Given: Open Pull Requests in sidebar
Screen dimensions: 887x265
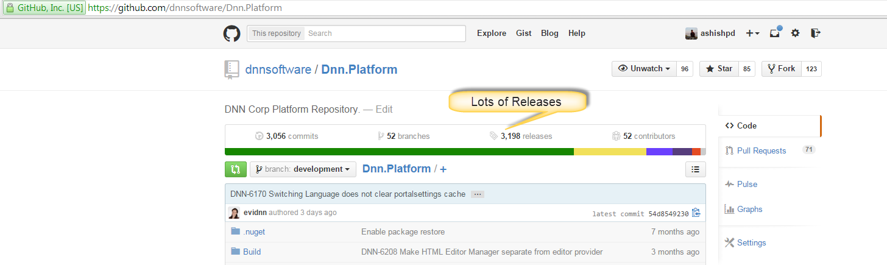Looking at the screenshot, I should click(x=762, y=150).
